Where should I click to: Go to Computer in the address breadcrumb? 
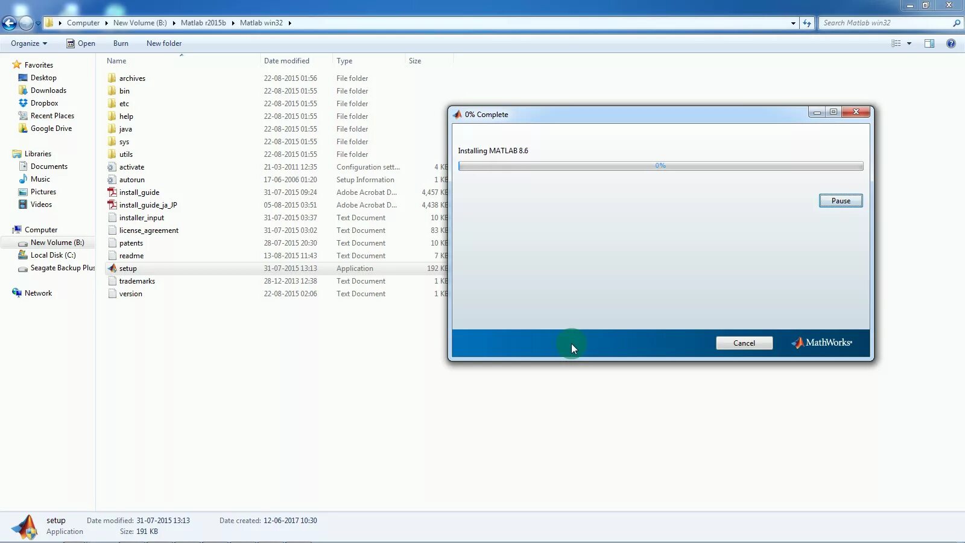coord(83,23)
